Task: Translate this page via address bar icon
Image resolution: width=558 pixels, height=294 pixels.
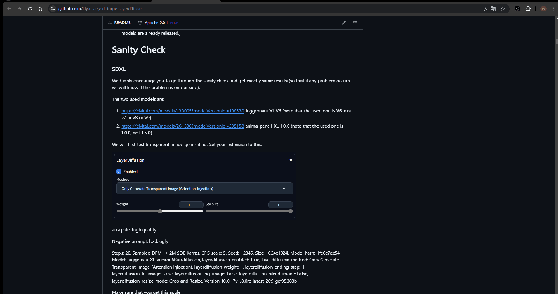Action: click(493, 9)
